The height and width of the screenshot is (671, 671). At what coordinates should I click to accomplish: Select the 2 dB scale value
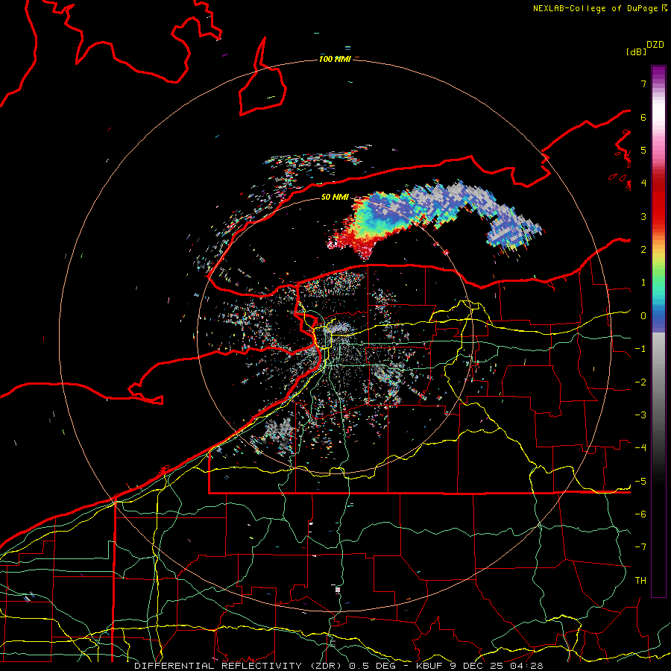click(643, 250)
